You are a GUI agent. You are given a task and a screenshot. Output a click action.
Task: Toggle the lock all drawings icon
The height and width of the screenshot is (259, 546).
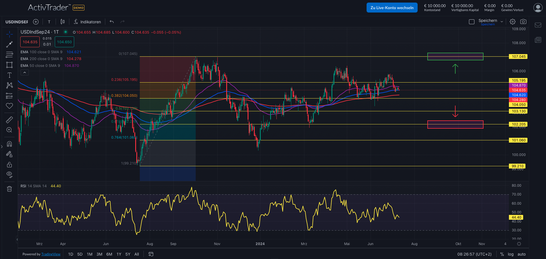coord(9,165)
